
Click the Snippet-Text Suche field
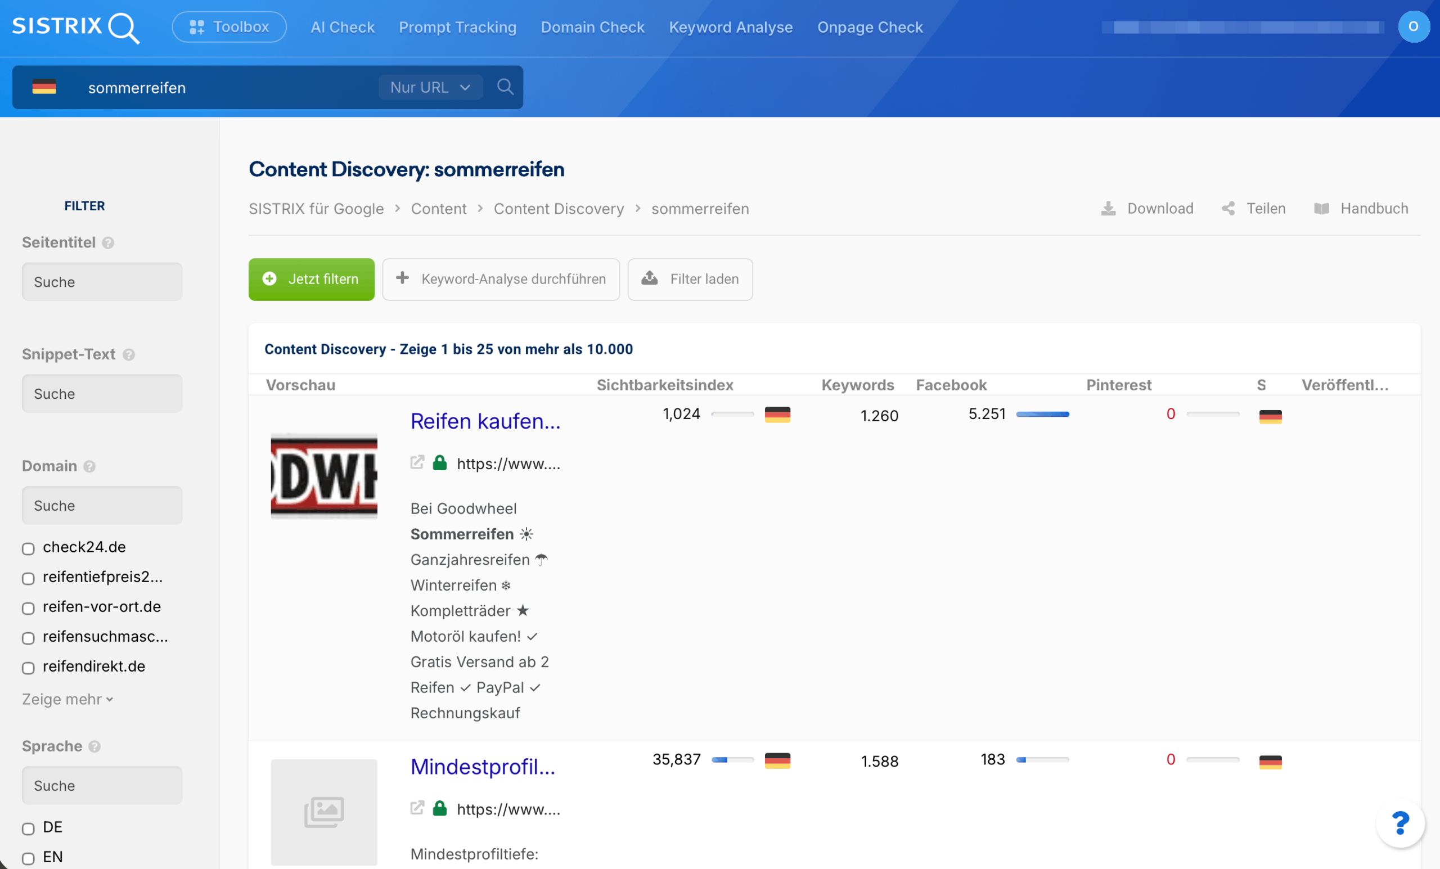point(102,394)
